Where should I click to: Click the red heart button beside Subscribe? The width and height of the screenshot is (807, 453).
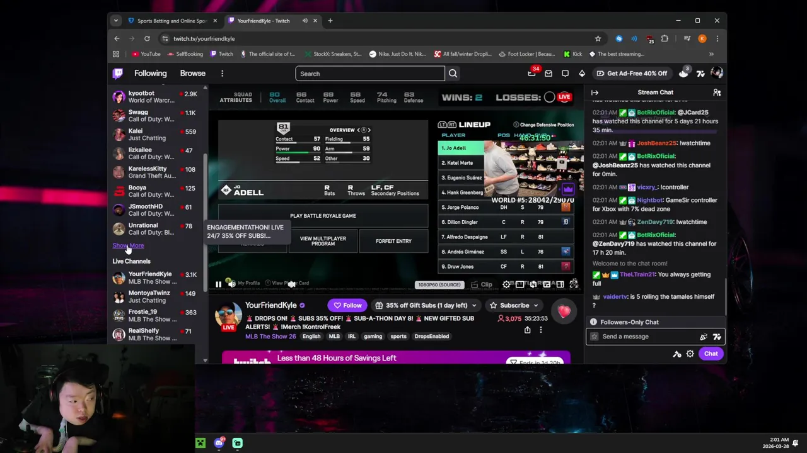coord(564,311)
